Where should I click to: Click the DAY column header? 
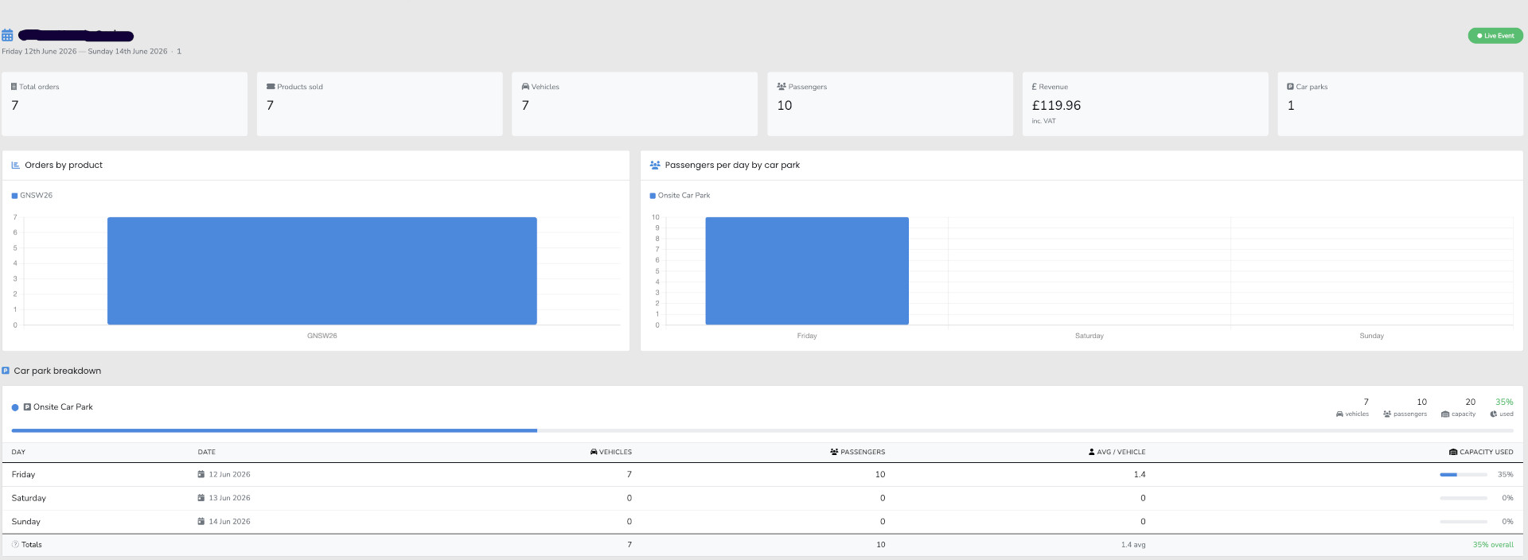point(18,452)
